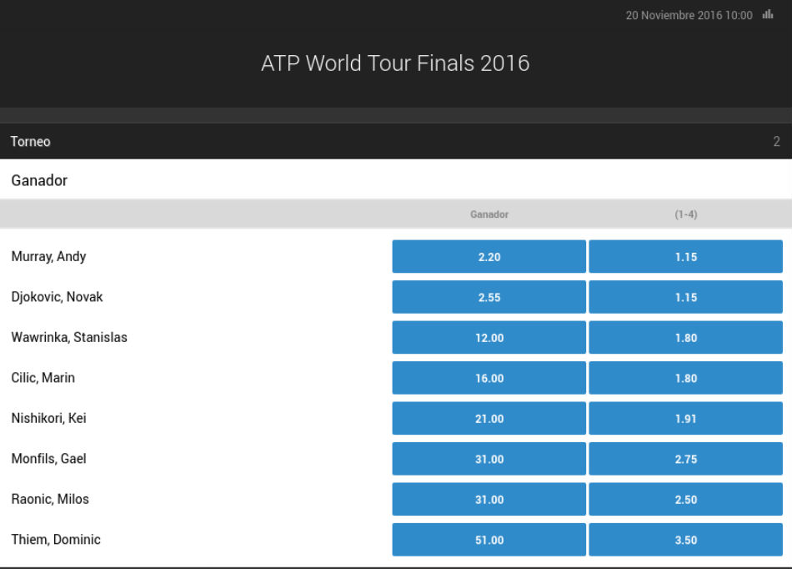Pick Djokovic winner odds 2.55
792x569 pixels.
pyautogui.click(x=489, y=297)
